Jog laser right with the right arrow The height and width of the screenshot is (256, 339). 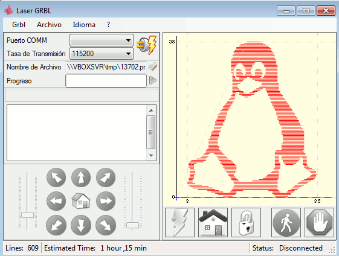tap(106, 201)
